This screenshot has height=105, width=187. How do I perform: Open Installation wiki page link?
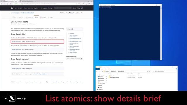[x=72, y=34]
